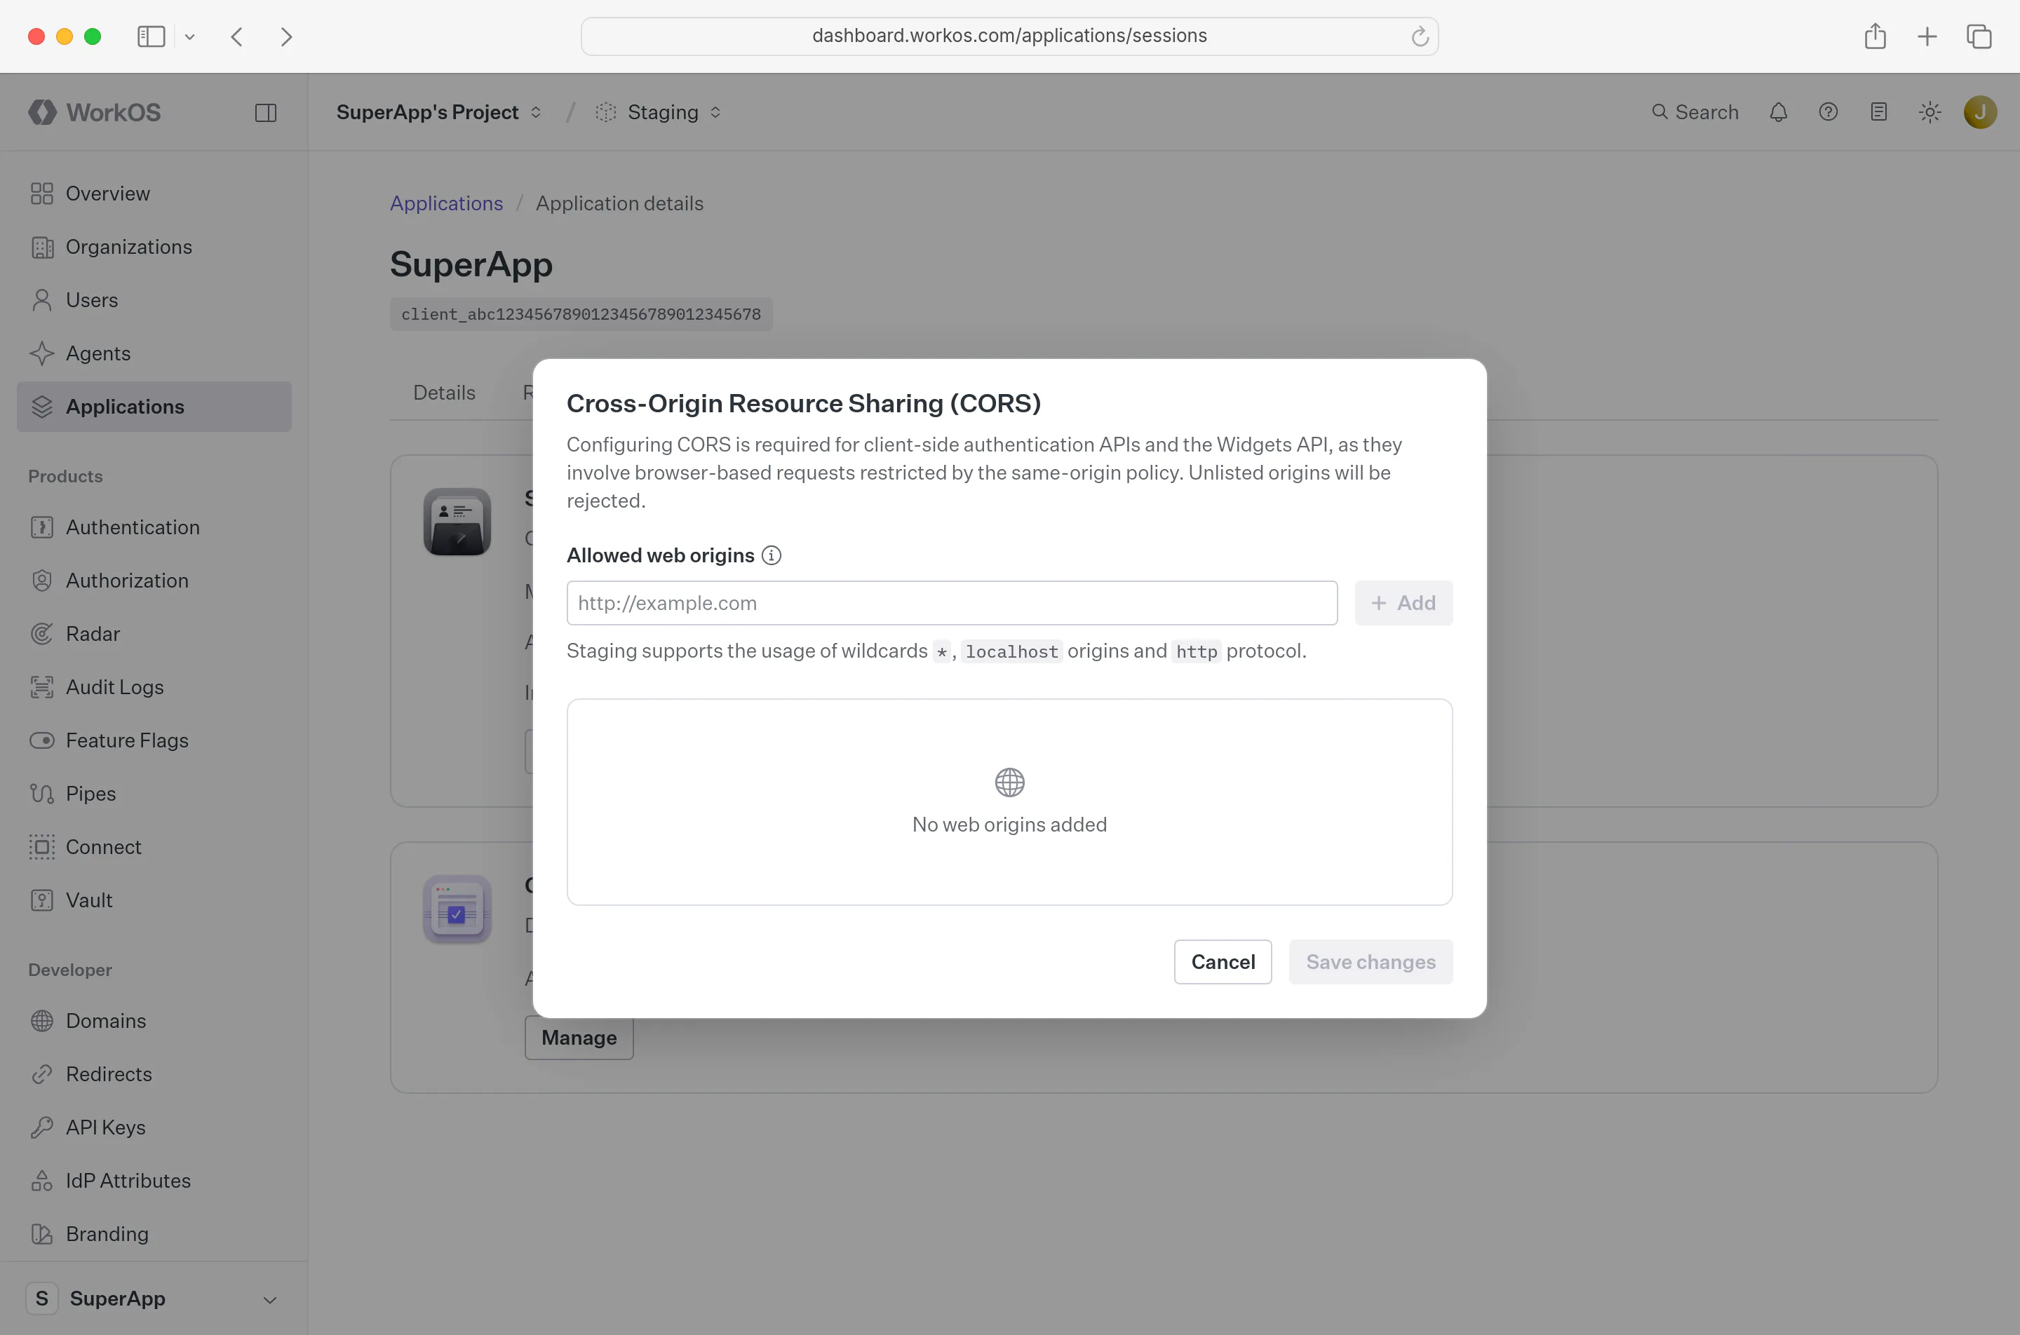Click the info icon beside Allowed web origins
Screen dimensions: 2020x1335
[772, 555]
